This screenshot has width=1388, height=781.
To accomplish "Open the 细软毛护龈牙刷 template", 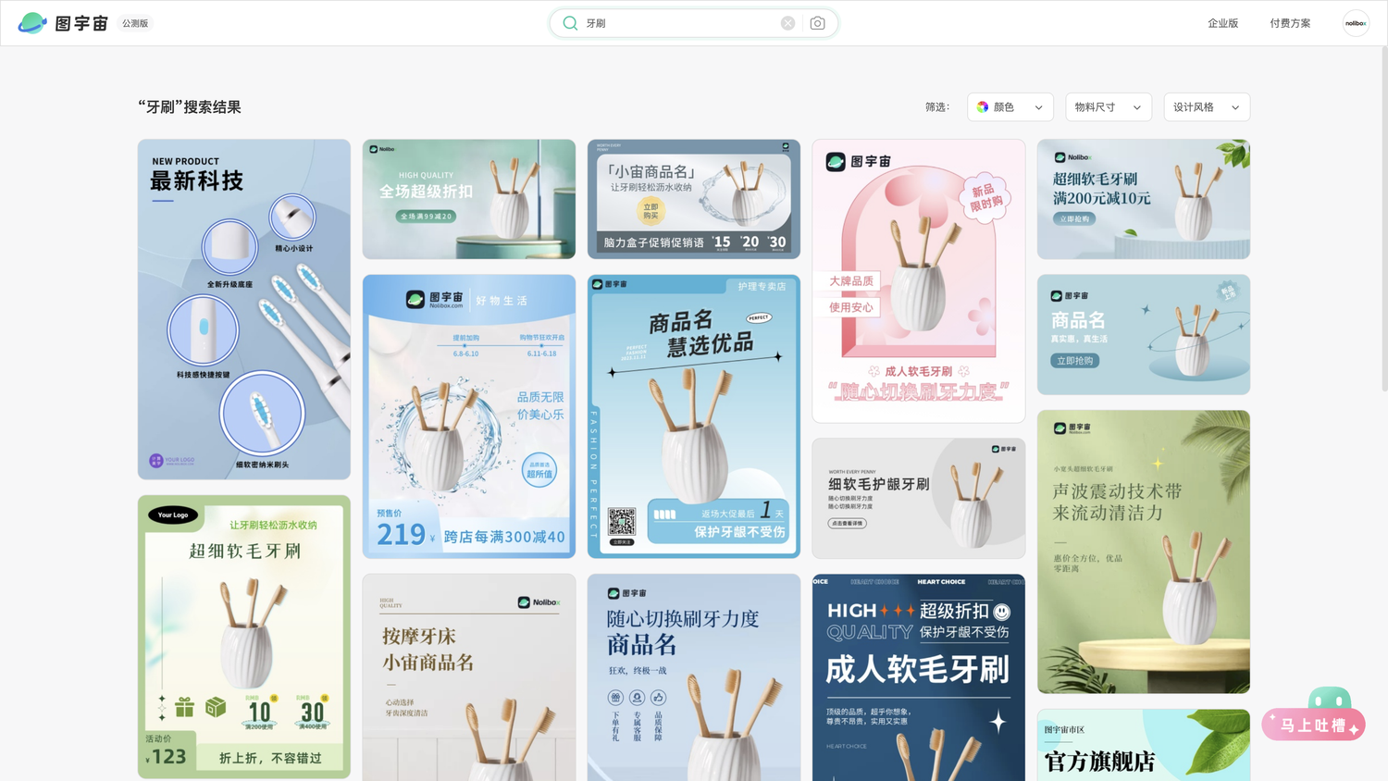I will coord(919,499).
